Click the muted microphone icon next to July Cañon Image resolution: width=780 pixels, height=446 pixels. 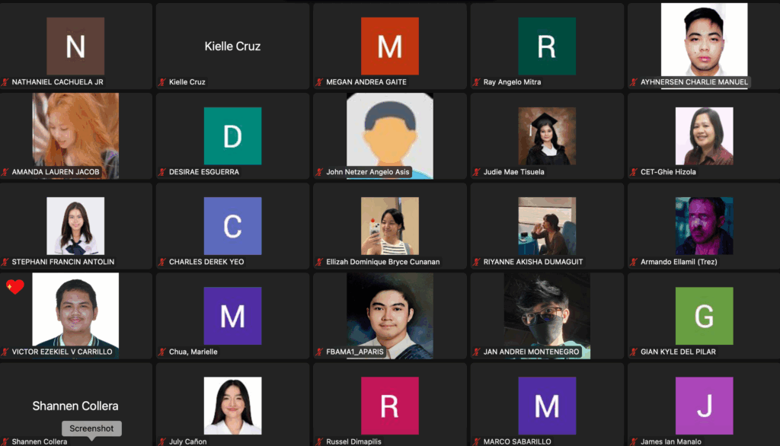click(x=162, y=441)
